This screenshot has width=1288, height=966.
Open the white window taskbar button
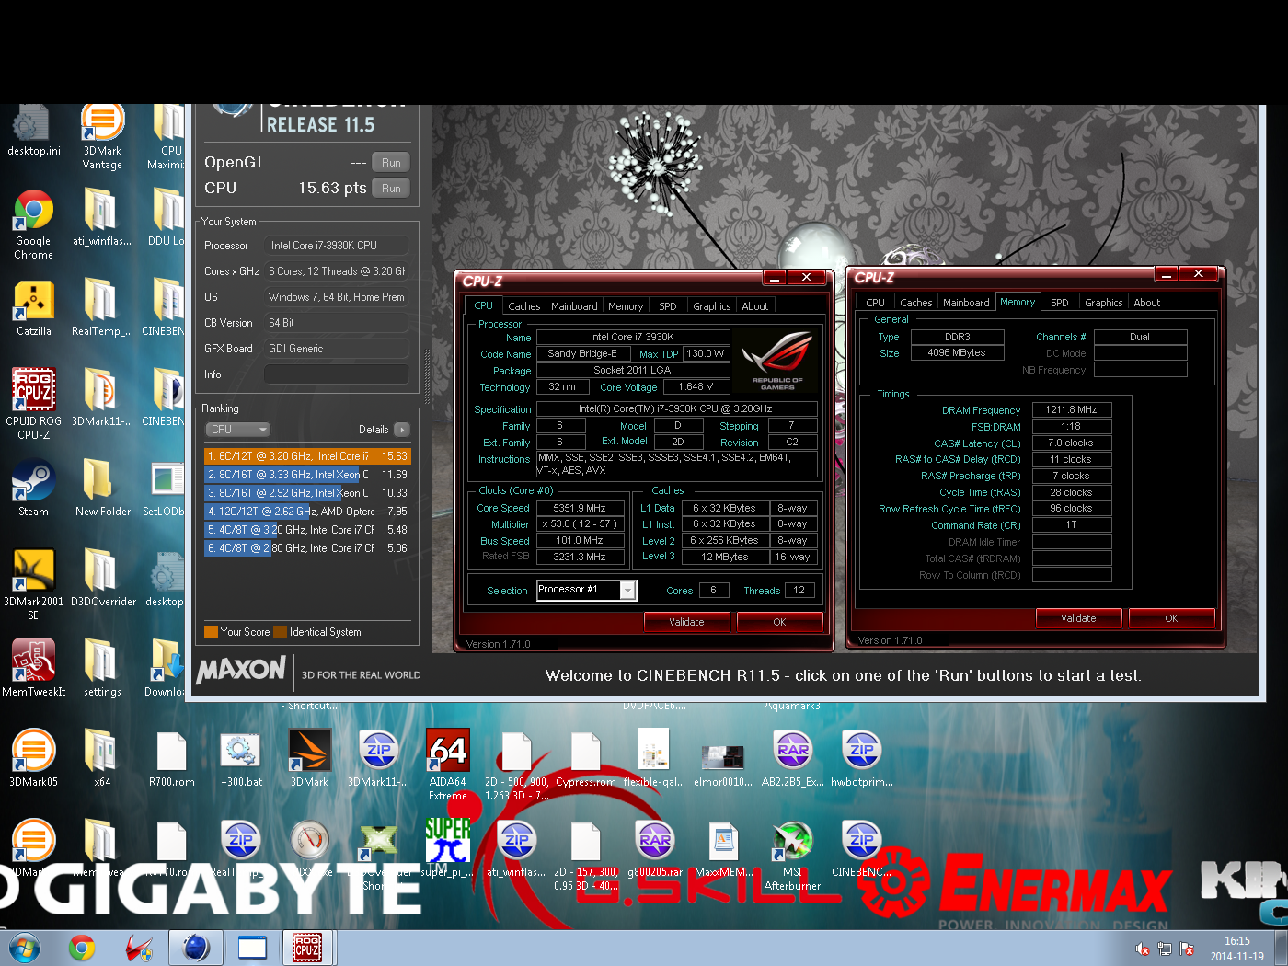click(252, 948)
